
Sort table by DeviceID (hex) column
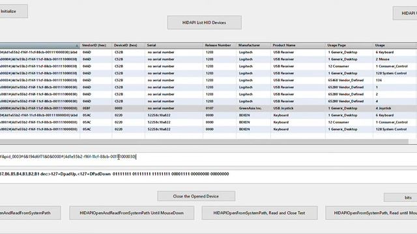(x=128, y=45)
